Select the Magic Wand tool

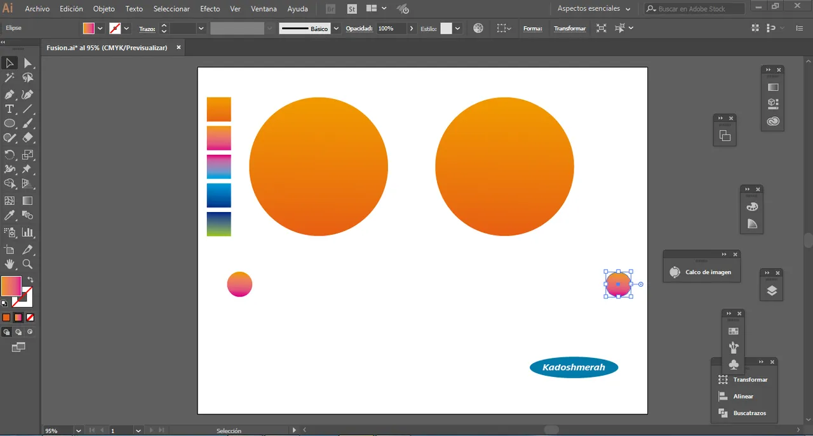coord(10,77)
